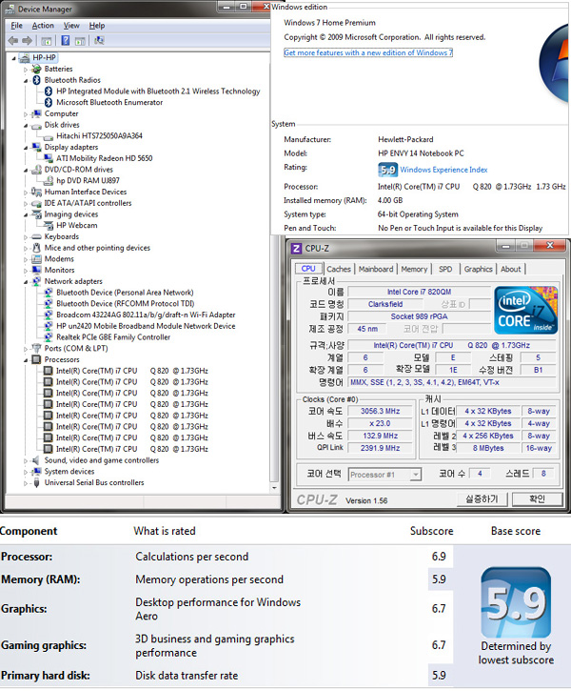Click Get more features with new edition link
Image resolution: width=571 pixels, height=691 pixels.
pos(368,52)
